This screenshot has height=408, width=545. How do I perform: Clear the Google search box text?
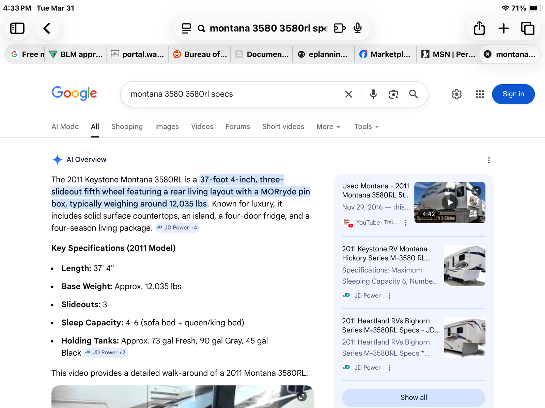[348, 94]
